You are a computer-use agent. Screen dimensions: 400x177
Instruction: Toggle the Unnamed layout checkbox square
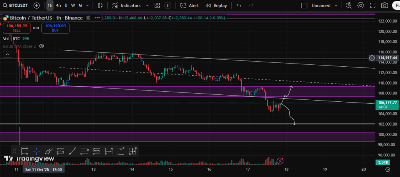coord(304,5)
